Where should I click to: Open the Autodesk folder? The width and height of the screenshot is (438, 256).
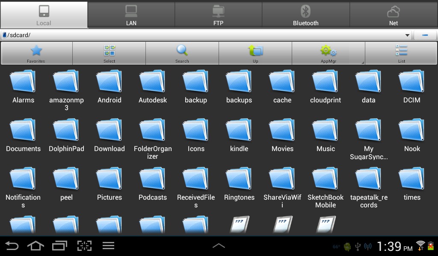(x=153, y=86)
